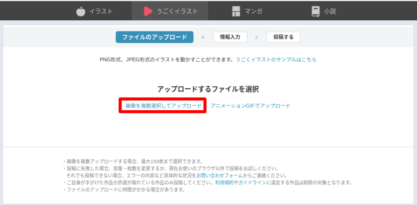417x205 pixels.
Task: Open the お問い合わせフォーム link
Action: pos(220,175)
